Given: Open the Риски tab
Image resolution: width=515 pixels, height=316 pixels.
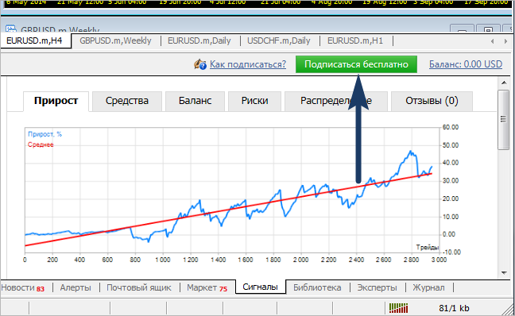Looking at the screenshot, I should pos(254,101).
